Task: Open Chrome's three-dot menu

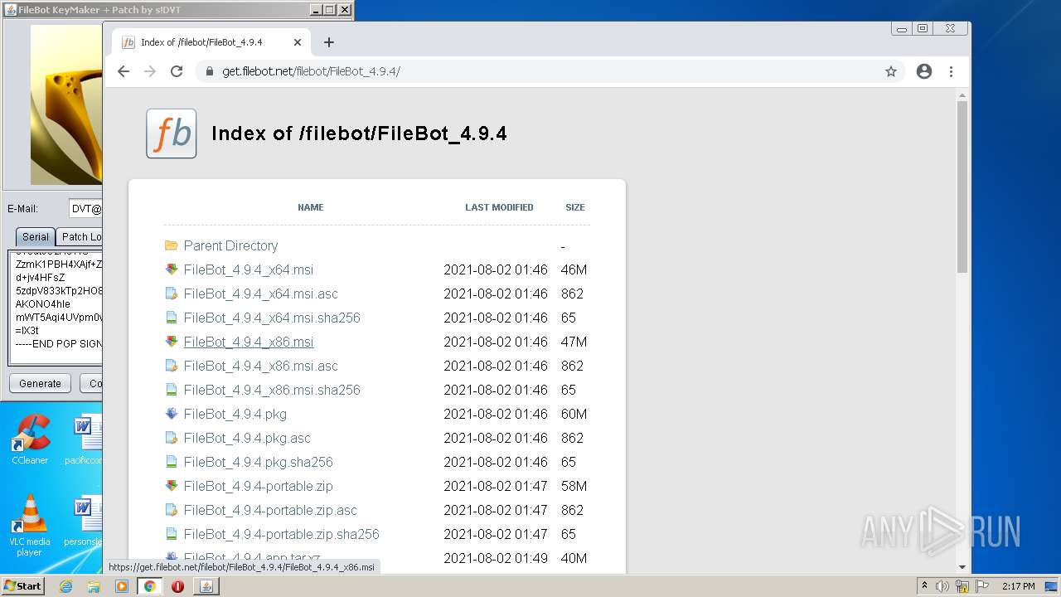Action: point(952,71)
